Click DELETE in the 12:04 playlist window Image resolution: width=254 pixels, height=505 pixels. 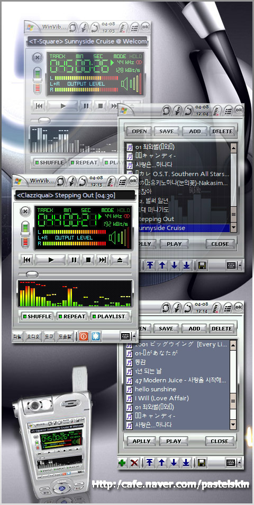click(222, 131)
